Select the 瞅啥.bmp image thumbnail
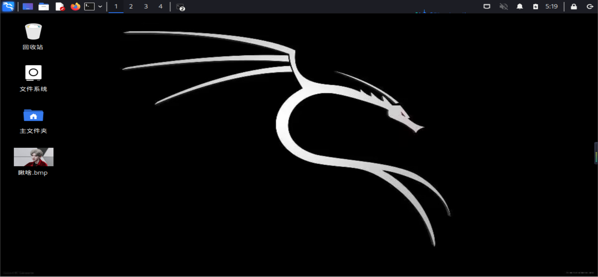Image resolution: width=598 pixels, height=277 pixels. point(34,157)
